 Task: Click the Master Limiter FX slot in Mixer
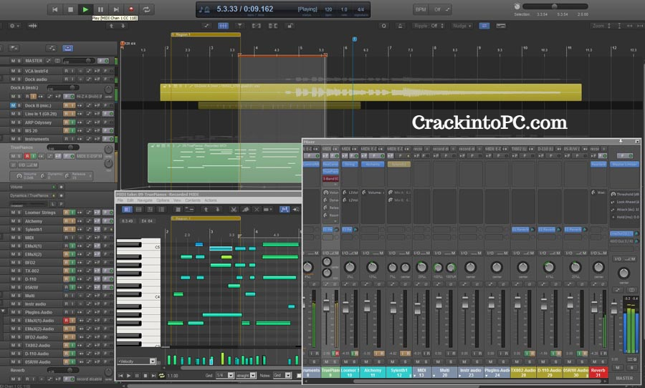click(x=625, y=164)
